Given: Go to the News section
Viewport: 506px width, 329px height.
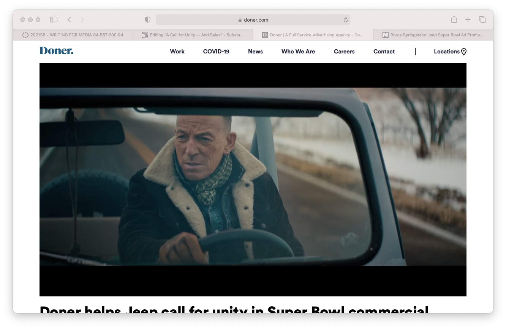Looking at the screenshot, I should 255,52.
